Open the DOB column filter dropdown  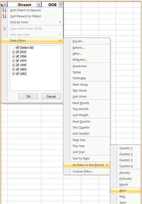61,5
